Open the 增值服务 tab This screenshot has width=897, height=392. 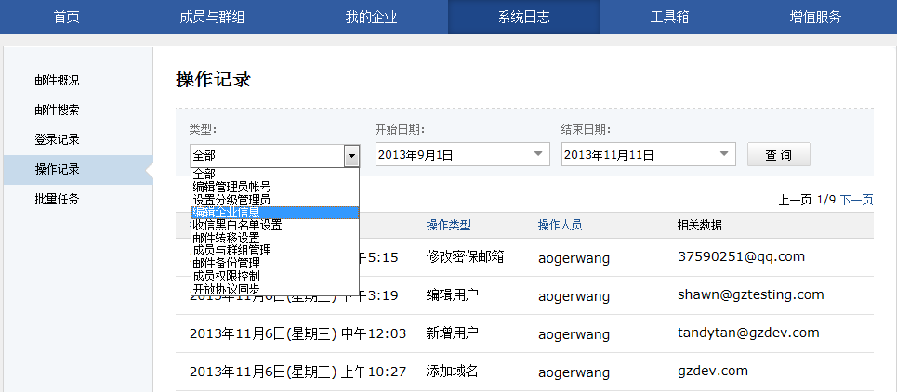[815, 18]
